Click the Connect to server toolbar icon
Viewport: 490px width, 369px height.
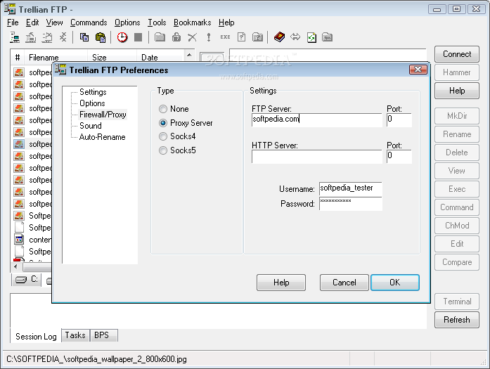point(14,37)
